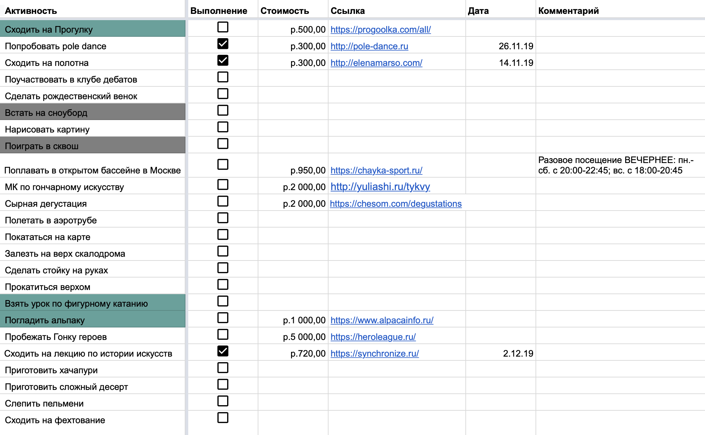Select the cost cell р.500,00

click(x=293, y=28)
